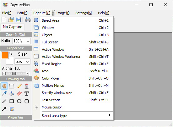The width and height of the screenshot is (173, 127).
Task: Select the Rounded rectangle tool
Action: pos(27,101)
